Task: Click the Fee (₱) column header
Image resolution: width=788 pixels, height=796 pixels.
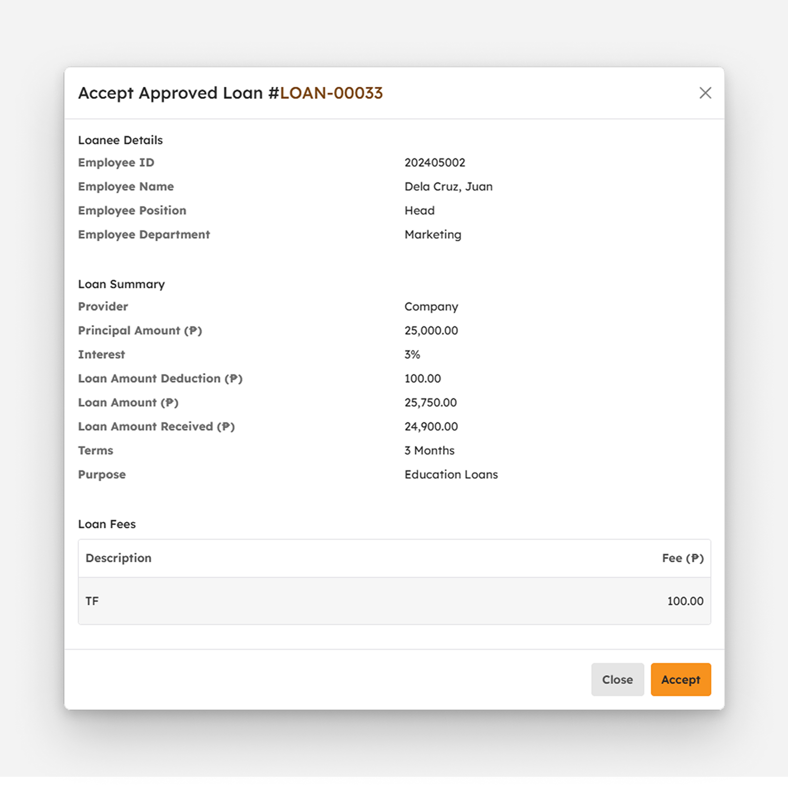Action: (683, 558)
